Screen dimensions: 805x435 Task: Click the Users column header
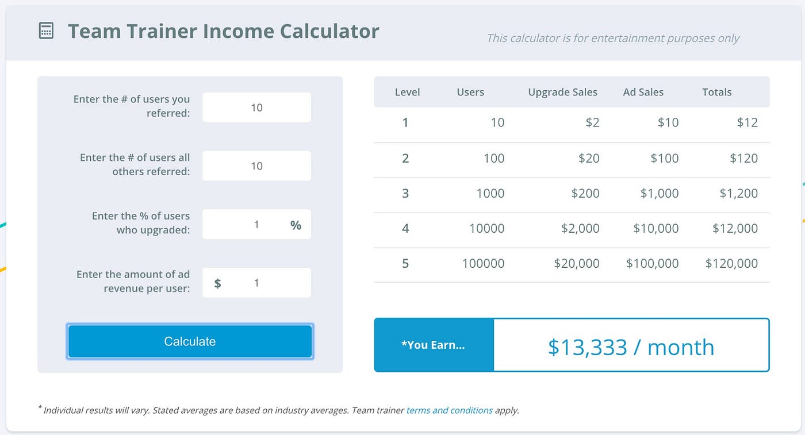point(470,92)
